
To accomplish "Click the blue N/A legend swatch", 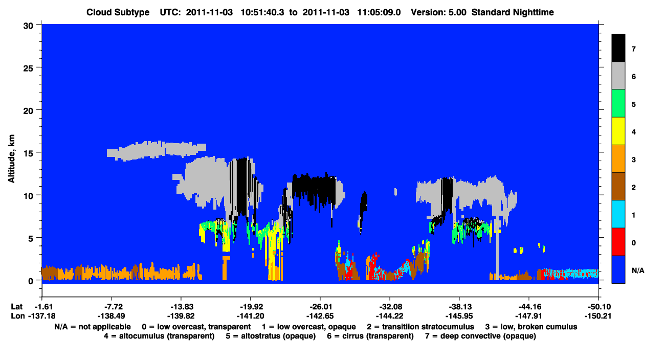I will click(618, 269).
